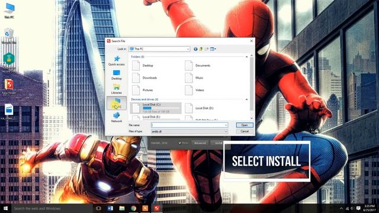The height and width of the screenshot is (213, 379).
Task: Select the video file icon on desktop
Action: [9, 112]
